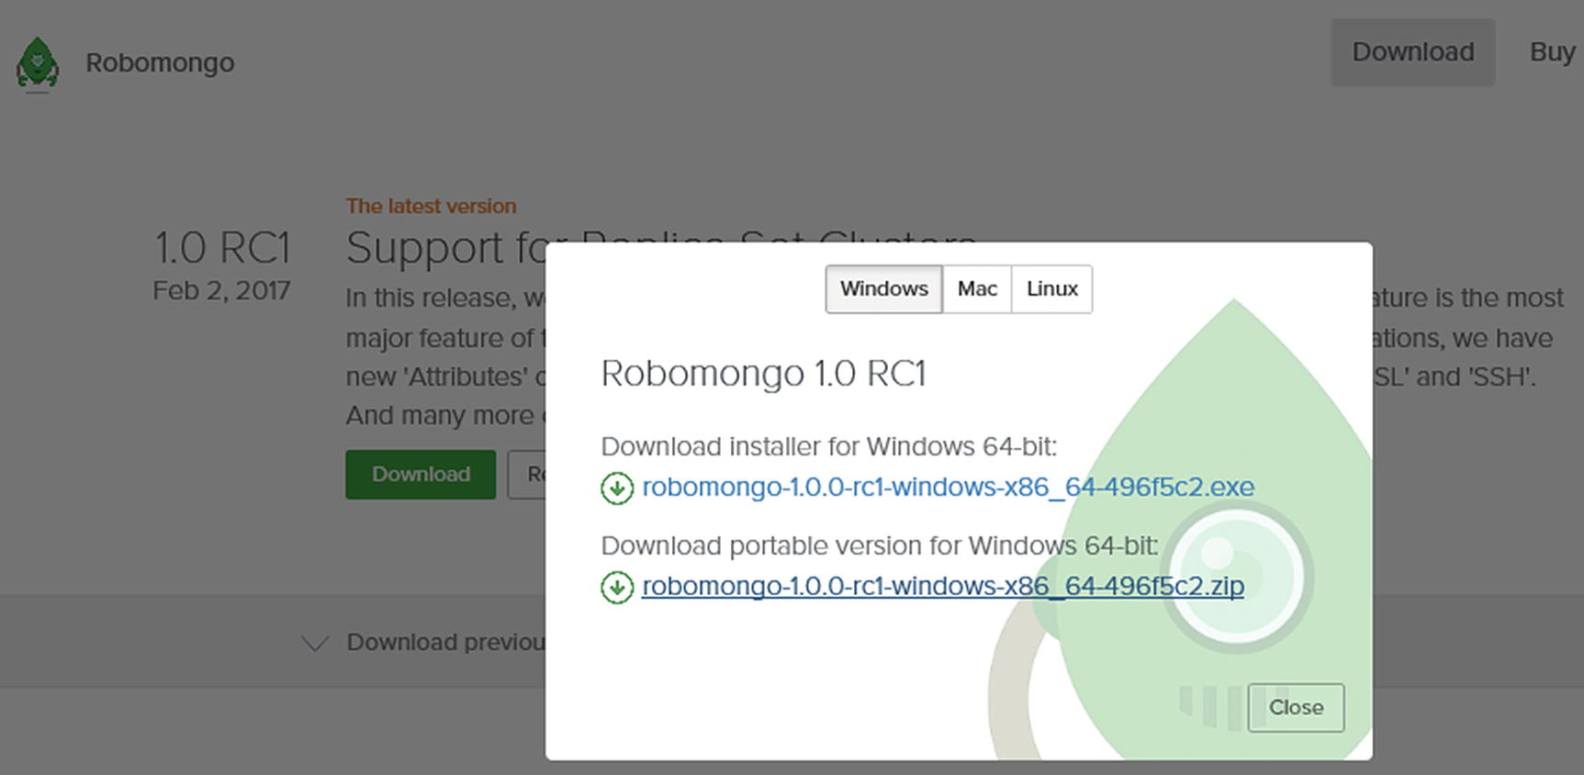The height and width of the screenshot is (775, 1584).
Task: Switch to the Linux tab
Action: pyautogui.click(x=1051, y=289)
